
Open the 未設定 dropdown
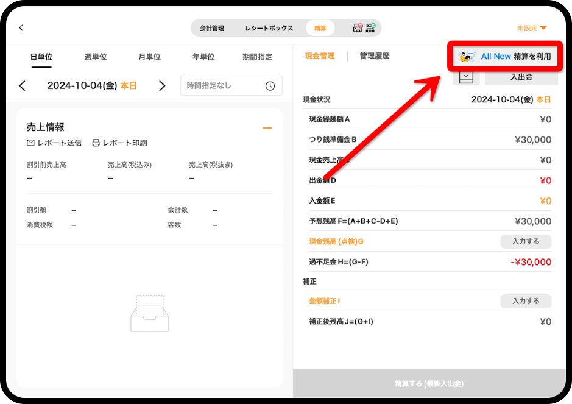pyautogui.click(x=532, y=28)
